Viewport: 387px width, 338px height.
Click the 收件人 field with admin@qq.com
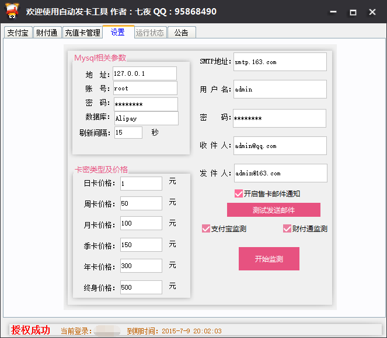click(280, 146)
